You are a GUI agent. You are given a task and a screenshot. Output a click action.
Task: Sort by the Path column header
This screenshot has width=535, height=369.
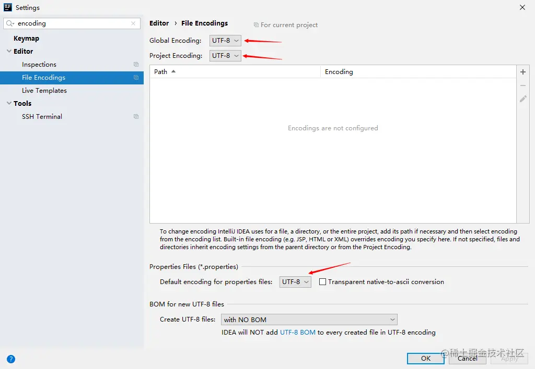(235, 71)
